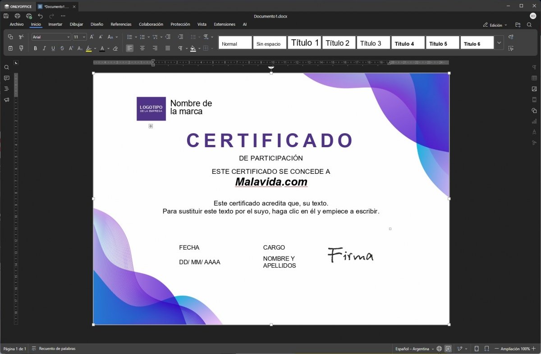This screenshot has width=541, height=354.
Task: Enable spell checking icon in status bar
Action: (x=448, y=349)
